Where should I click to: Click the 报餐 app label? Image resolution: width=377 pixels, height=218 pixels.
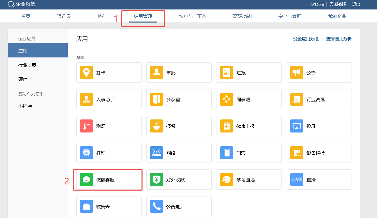pos(171,126)
